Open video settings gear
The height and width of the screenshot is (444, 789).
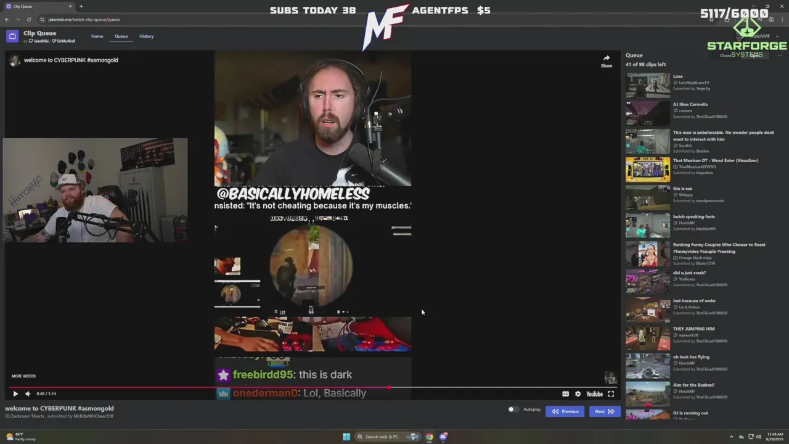(x=578, y=394)
